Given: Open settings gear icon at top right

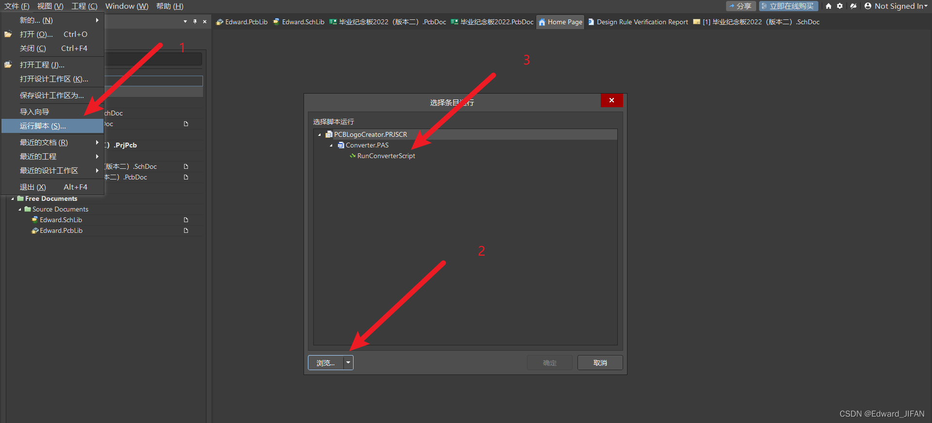Looking at the screenshot, I should (840, 6).
